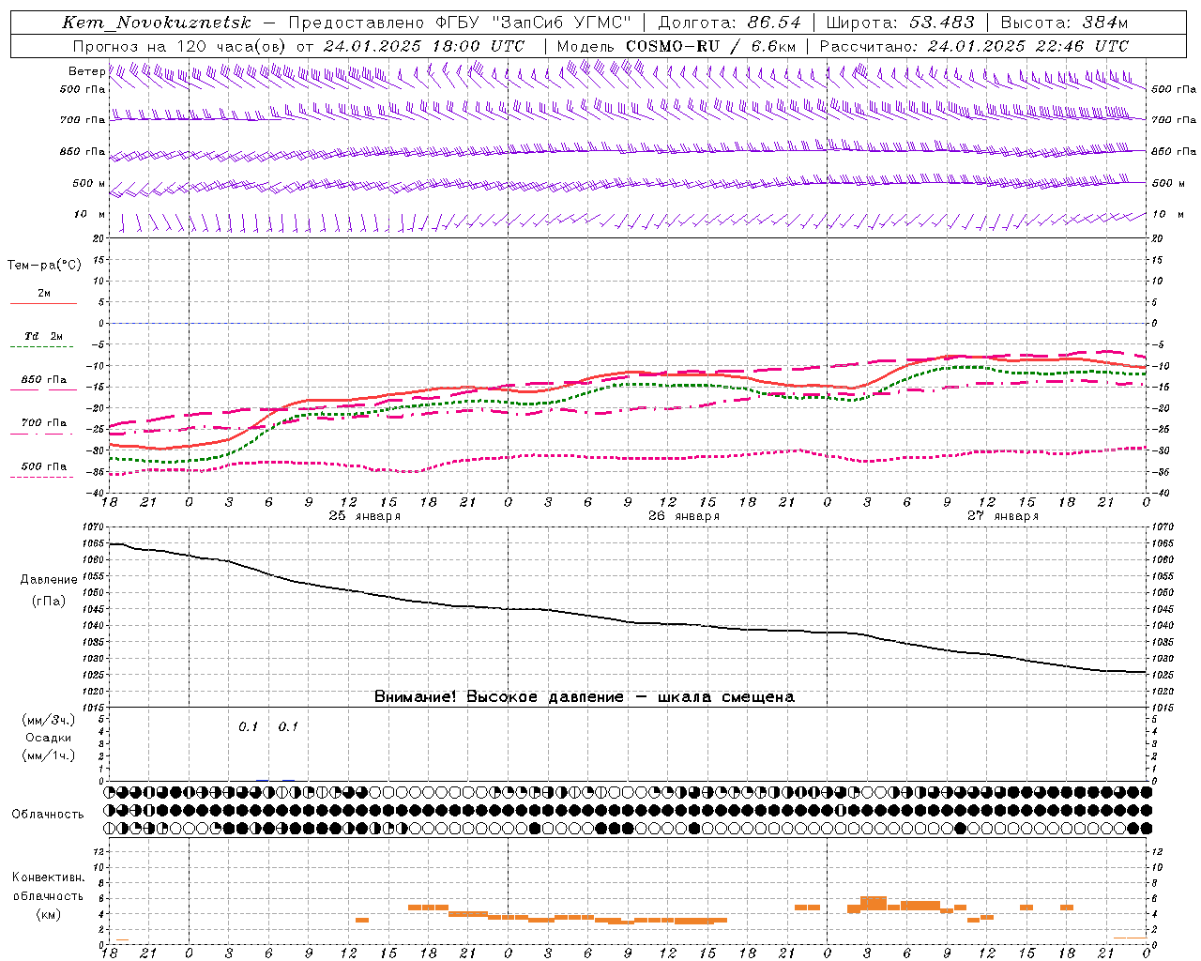Click the '500 гПа' temperature legend entry

44,466
